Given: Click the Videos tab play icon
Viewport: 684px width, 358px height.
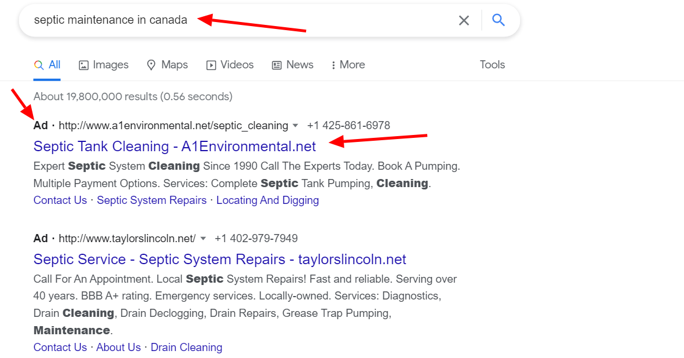Looking at the screenshot, I should [x=211, y=65].
